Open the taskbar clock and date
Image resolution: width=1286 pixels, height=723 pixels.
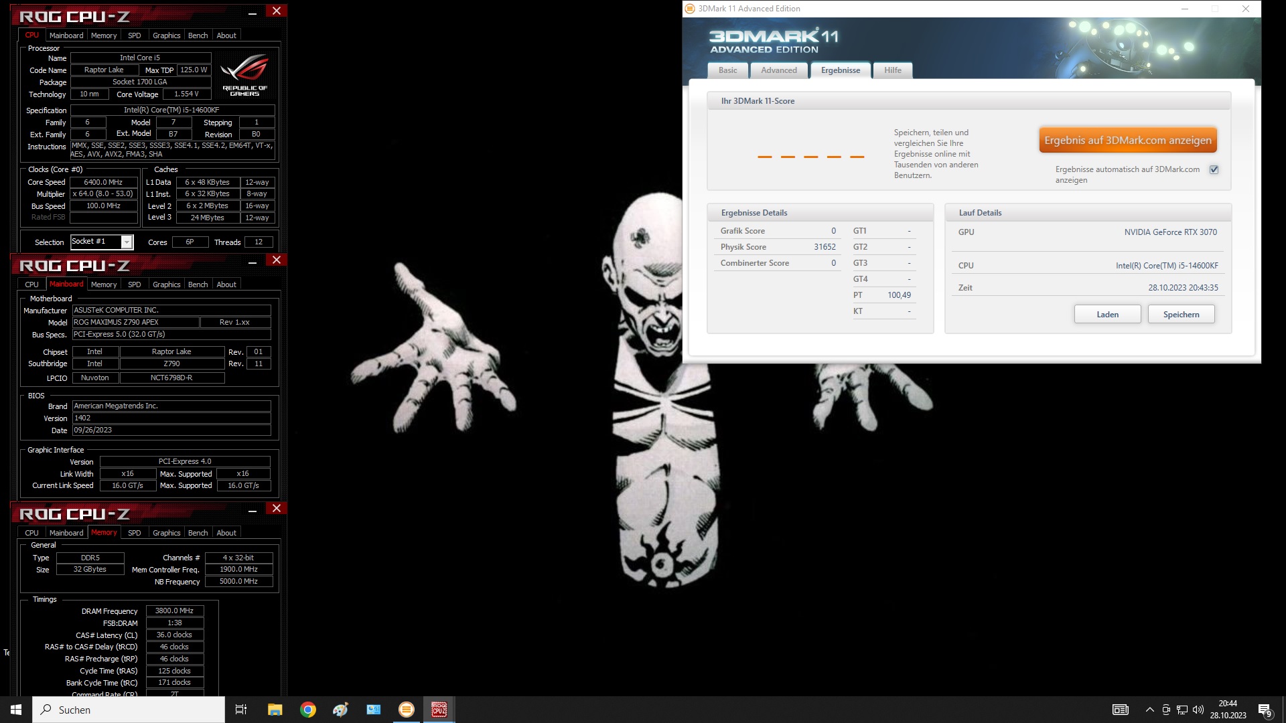click(x=1228, y=710)
